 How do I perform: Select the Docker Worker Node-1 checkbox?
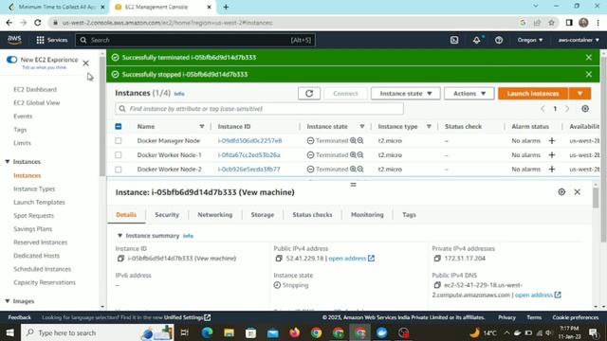119,155
